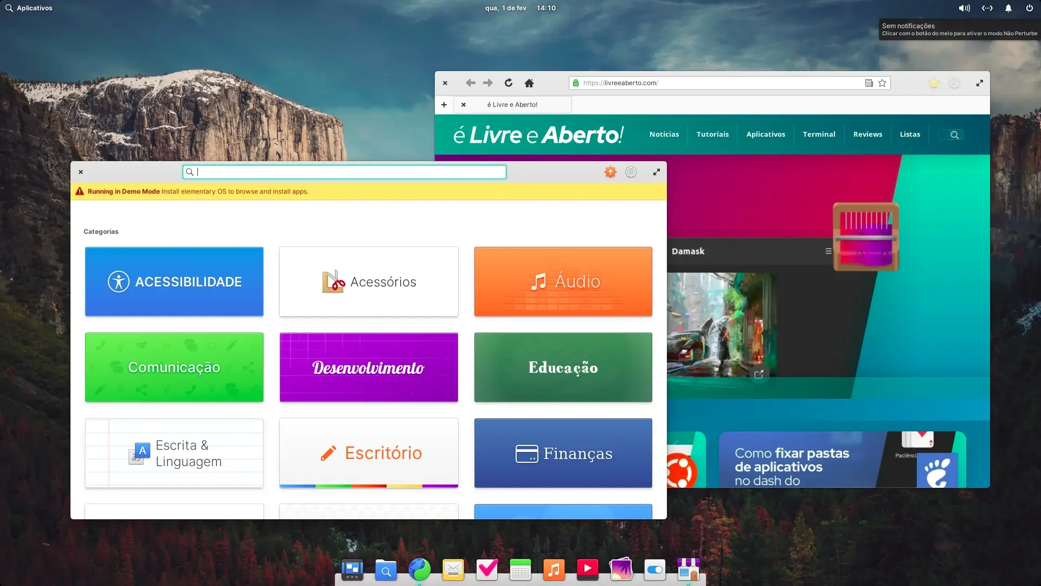1041x586 pixels.
Task: Open Reviews in the site navigation
Action: [x=868, y=135]
